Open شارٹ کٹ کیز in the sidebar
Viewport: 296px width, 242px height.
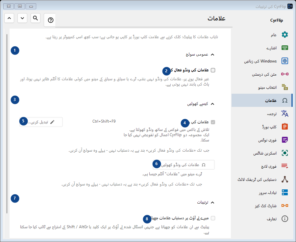pyautogui.click(x=262, y=206)
